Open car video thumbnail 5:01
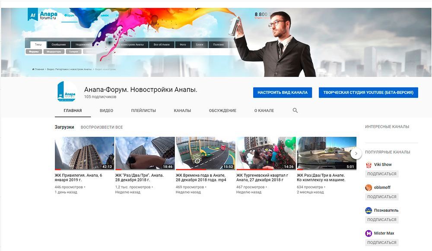 pos(327,153)
